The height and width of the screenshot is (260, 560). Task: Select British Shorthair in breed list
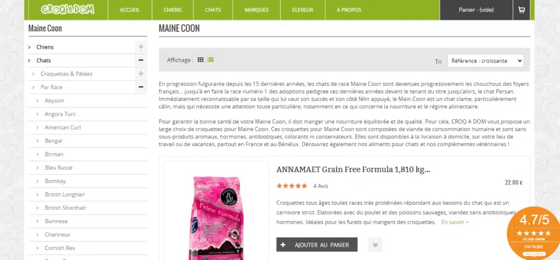click(66, 208)
